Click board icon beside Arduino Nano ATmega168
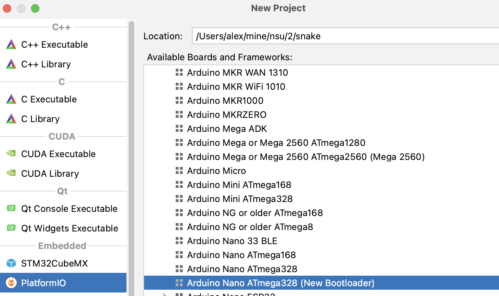The height and width of the screenshot is (296, 499). coord(179,255)
